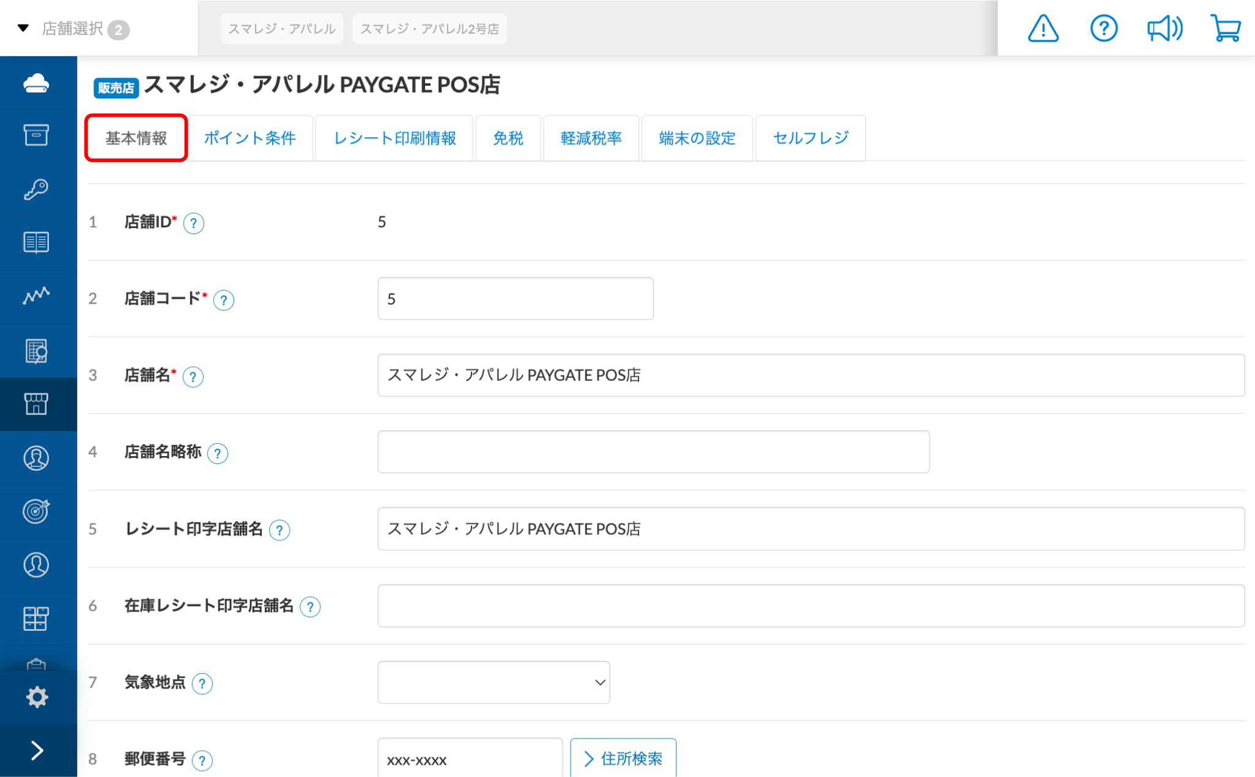This screenshot has height=777, width=1255.
Task: Open the staff headset person sidebar icon
Action: (37, 458)
